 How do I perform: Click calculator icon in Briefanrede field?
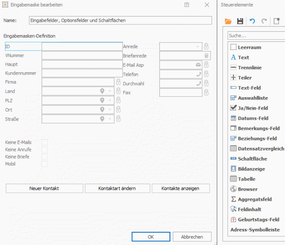coord(207,56)
